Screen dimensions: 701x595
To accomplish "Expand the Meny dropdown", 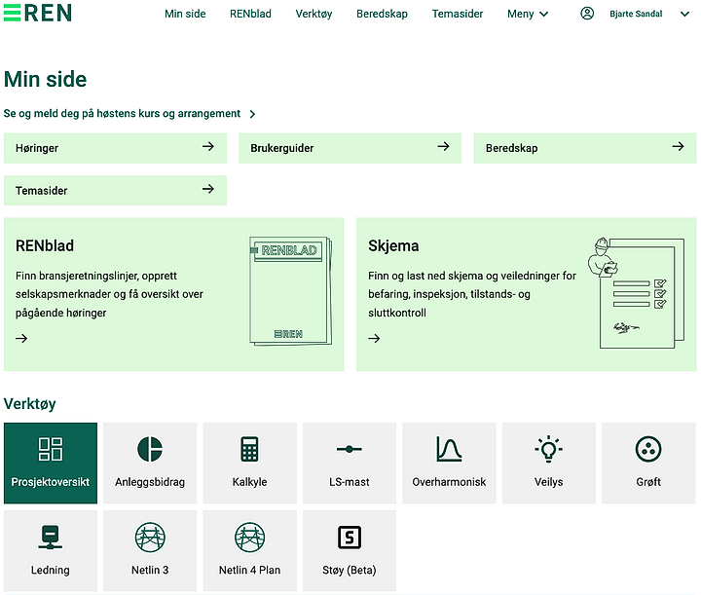I will pos(528,14).
